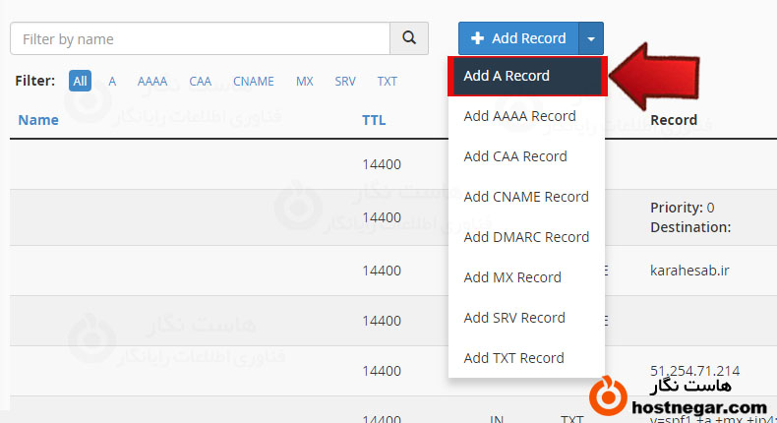Viewport: 777px width, 423px height.
Task: Pick Add DMARC Record from dropdown
Action: click(x=525, y=237)
